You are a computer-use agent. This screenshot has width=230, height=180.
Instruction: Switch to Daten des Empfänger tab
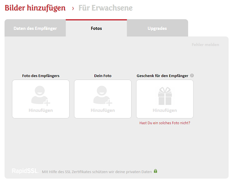pyautogui.click(x=35, y=28)
